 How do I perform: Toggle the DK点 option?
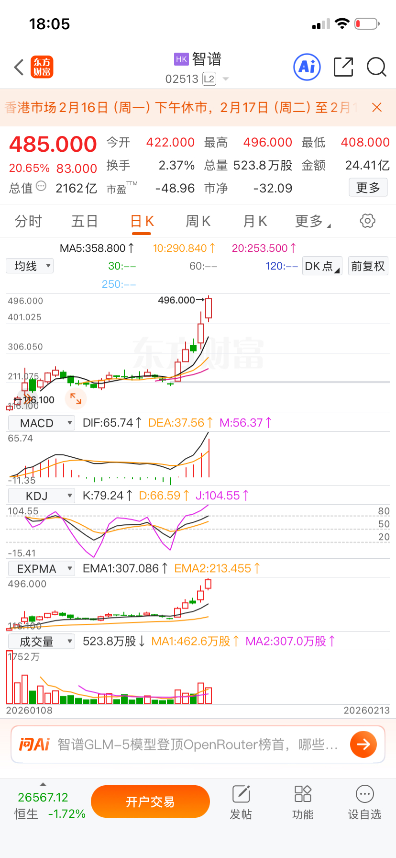tap(322, 266)
